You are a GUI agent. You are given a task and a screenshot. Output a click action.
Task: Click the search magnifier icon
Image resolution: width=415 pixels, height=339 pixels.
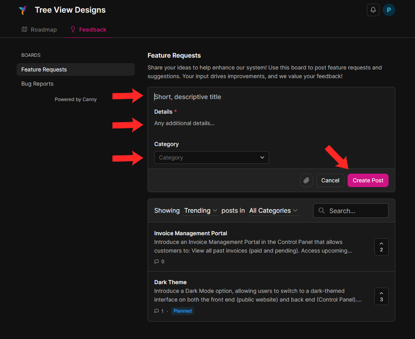pyautogui.click(x=322, y=210)
